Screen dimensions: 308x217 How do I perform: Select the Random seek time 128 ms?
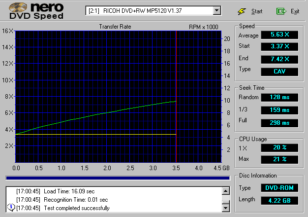(279, 97)
